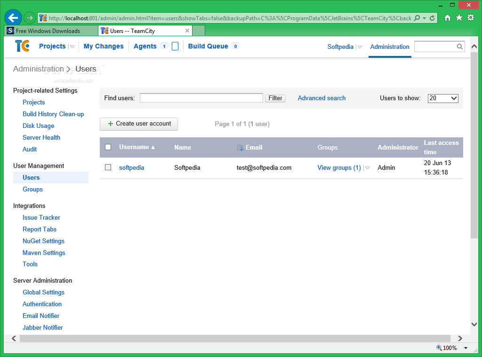Open the Projects top menu
Viewport: 482px width, 357px height.
[52, 46]
